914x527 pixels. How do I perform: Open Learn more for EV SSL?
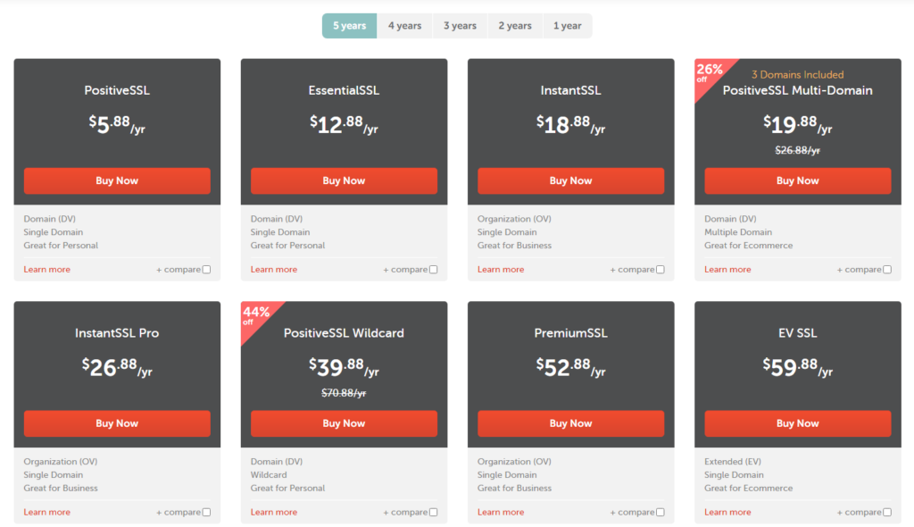click(727, 513)
